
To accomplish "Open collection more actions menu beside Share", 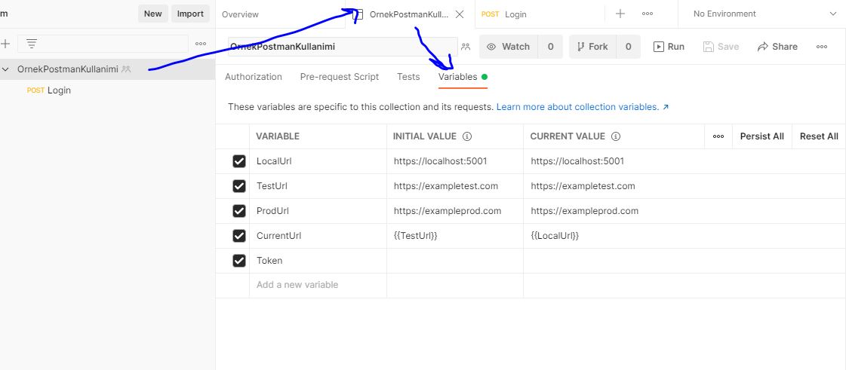I will (822, 47).
